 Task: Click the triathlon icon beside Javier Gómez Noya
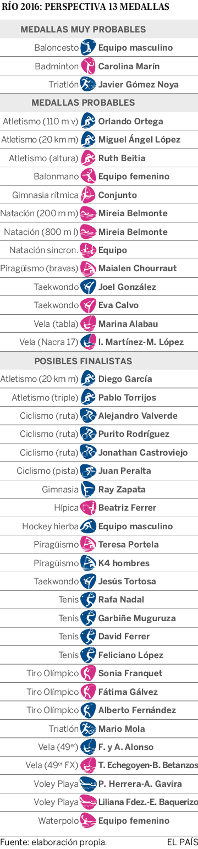point(88,85)
